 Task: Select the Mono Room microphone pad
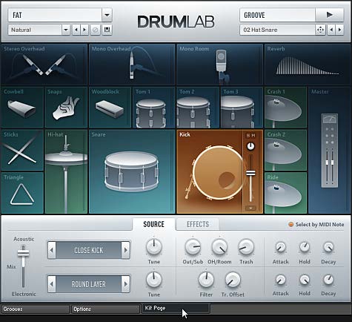coord(220,65)
